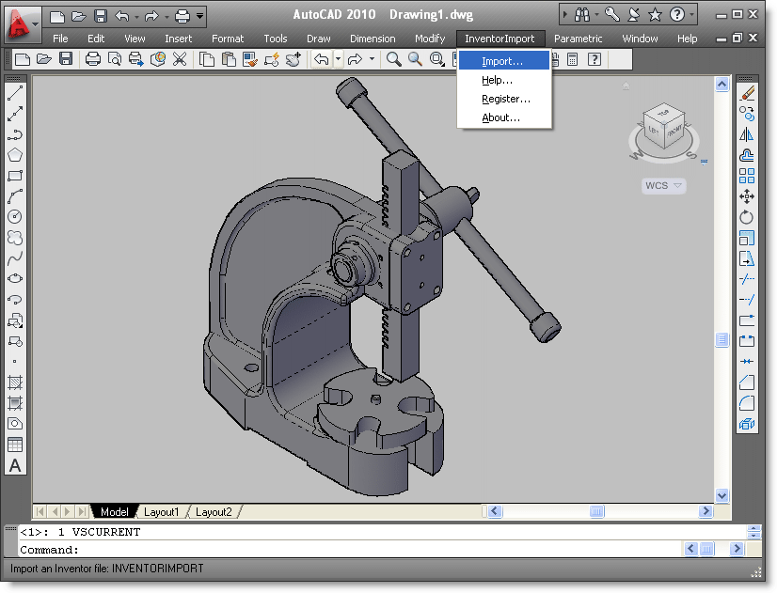Open the Parametric menu

(x=578, y=39)
